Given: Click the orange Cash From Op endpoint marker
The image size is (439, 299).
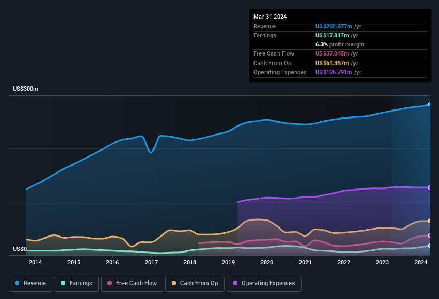Looking at the screenshot, I should (x=430, y=221).
